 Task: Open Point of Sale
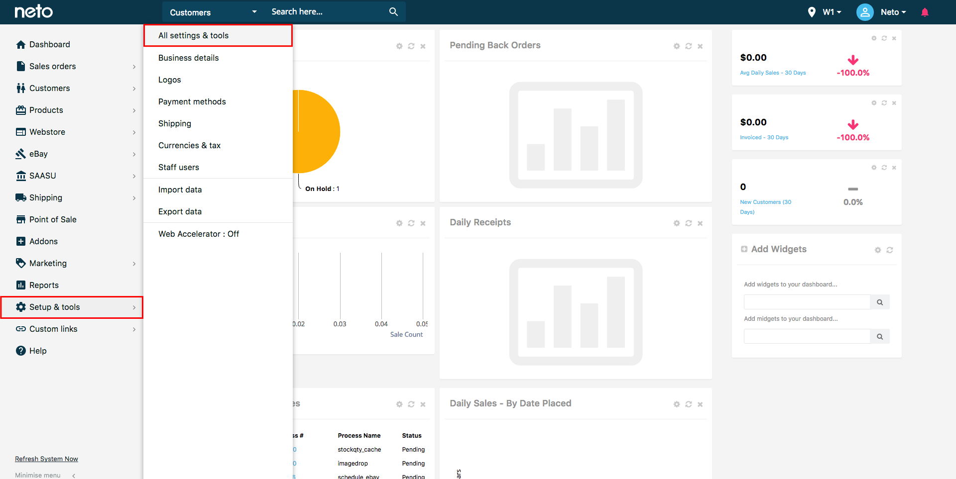click(53, 219)
